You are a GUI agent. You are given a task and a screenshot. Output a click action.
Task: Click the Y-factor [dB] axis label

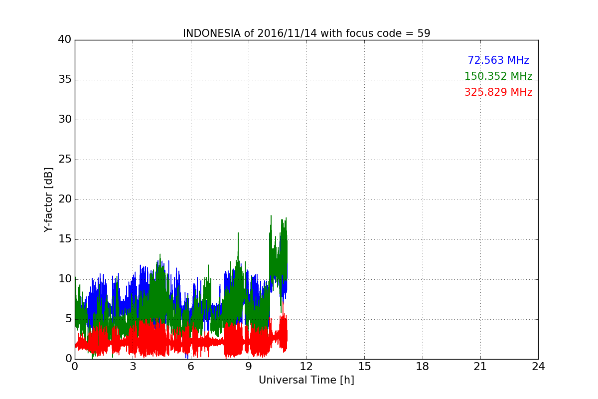coord(48,199)
